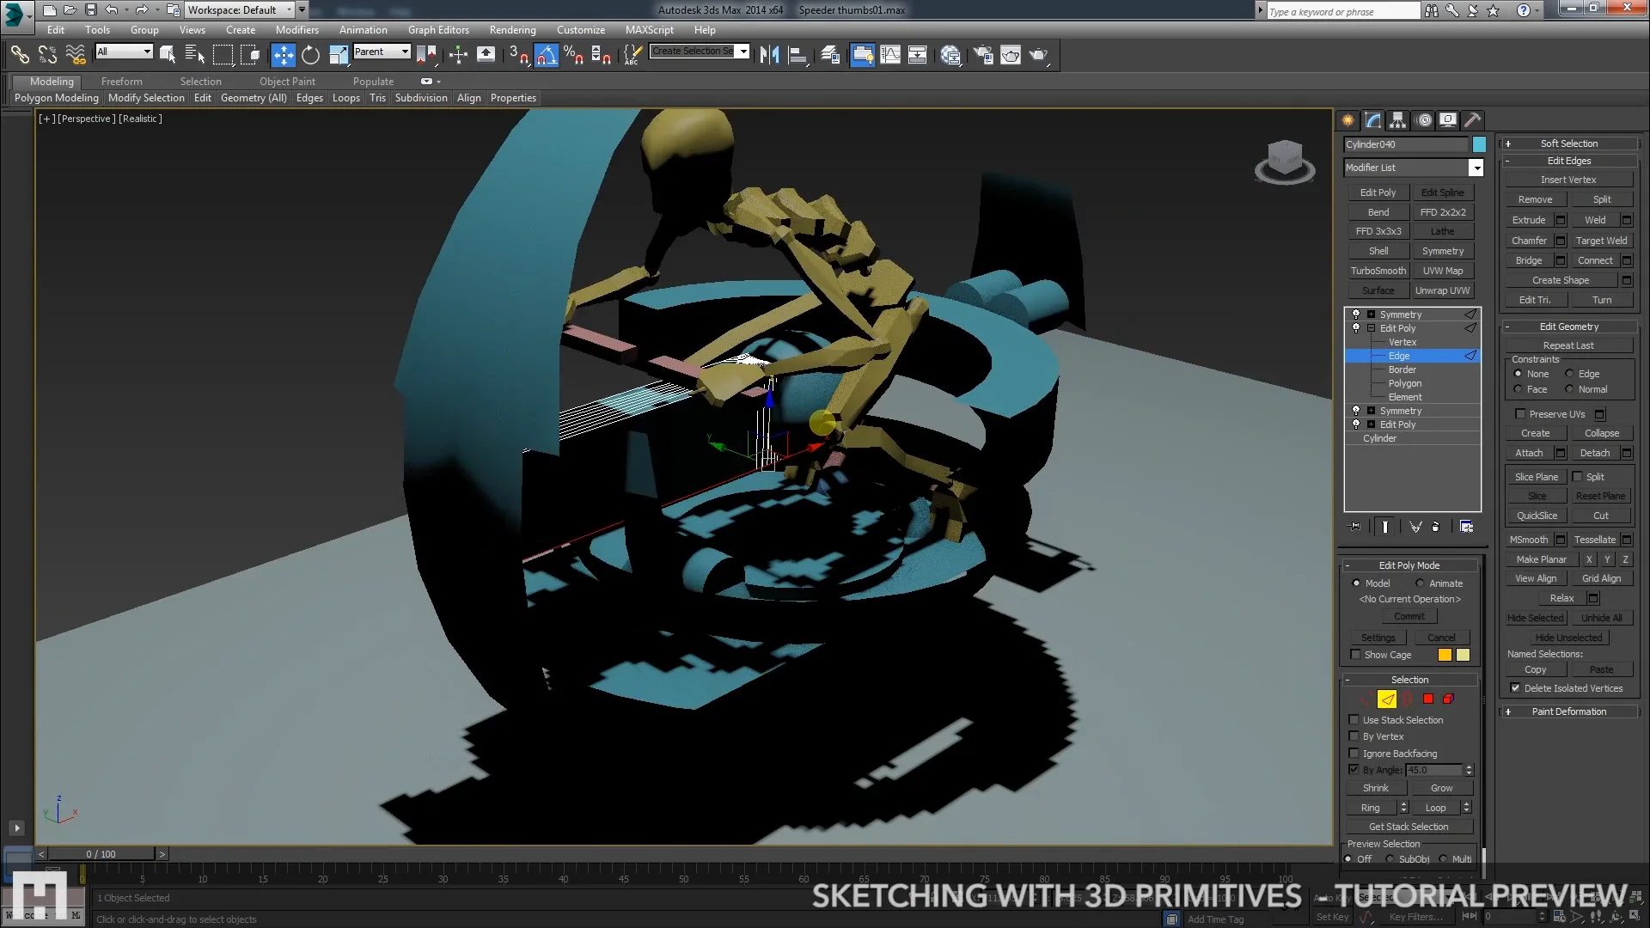Select the Edge constraint radio button
This screenshot has width=1650, height=928.
(x=1569, y=373)
